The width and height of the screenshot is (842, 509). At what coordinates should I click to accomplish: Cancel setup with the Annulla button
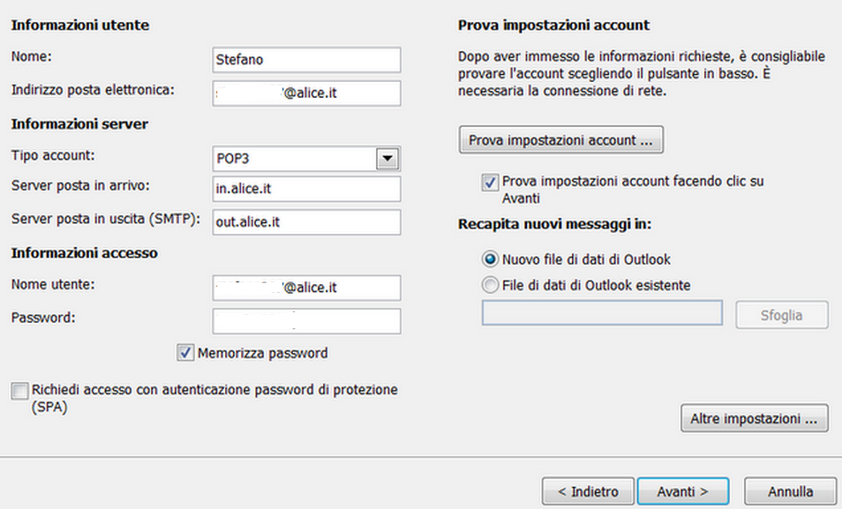790,491
